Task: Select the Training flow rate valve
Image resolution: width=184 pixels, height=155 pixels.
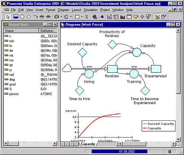Action: (x=134, y=74)
